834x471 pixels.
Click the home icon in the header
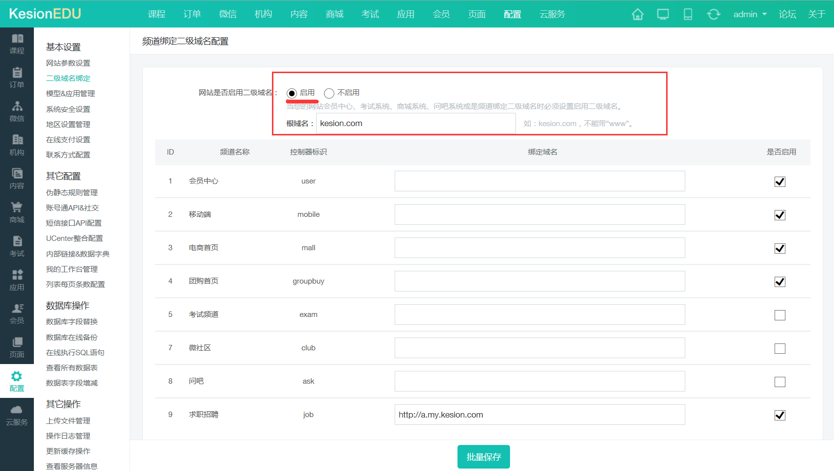coord(637,14)
